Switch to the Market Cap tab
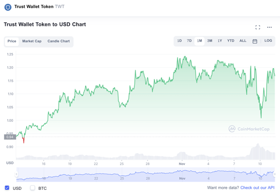 point(32,41)
